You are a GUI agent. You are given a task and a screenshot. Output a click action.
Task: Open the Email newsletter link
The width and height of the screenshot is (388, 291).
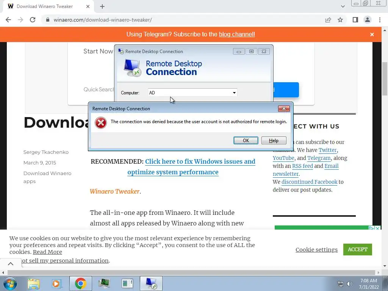(x=306, y=170)
